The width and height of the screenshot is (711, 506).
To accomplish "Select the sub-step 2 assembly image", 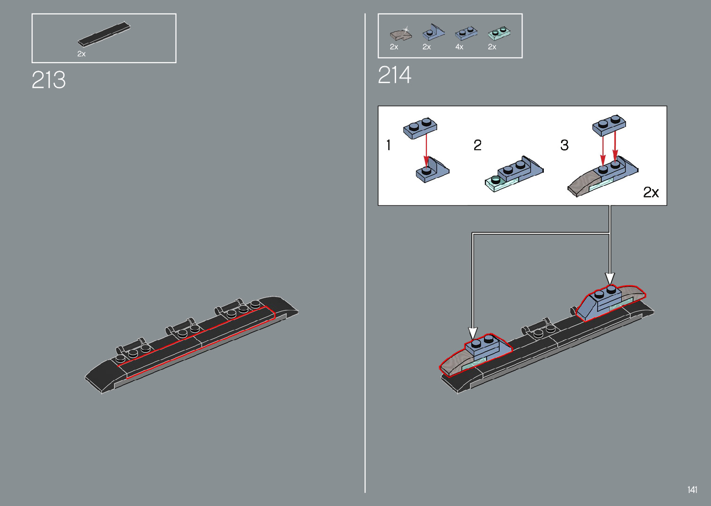I will click(x=514, y=174).
